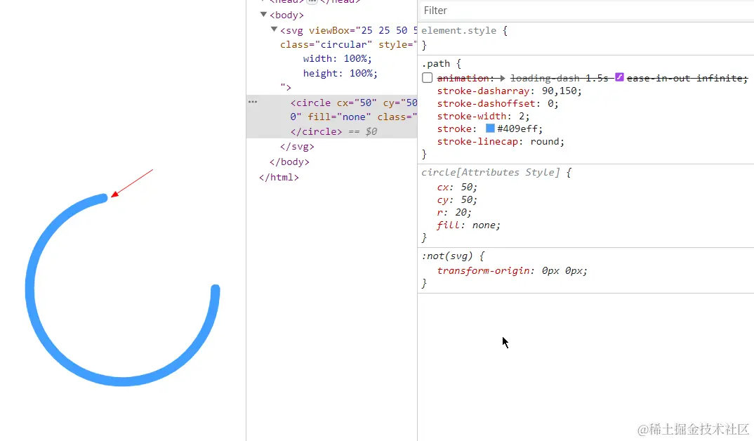Click the width: 100% style line
Image resolution: width=754 pixels, height=441 pixels.
(x=338, y=59)
